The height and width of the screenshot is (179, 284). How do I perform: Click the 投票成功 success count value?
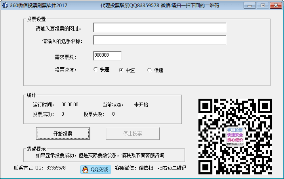coord(63,114)
